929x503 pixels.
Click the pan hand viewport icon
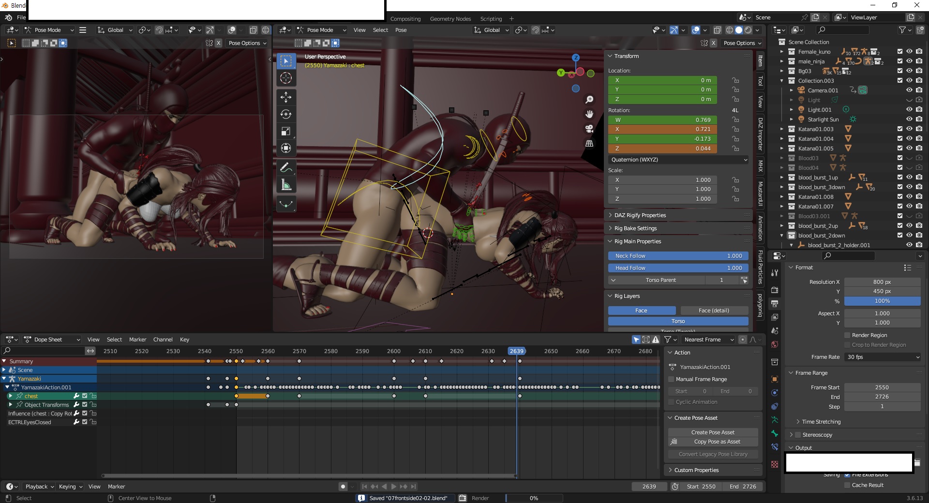coord(589,114)
